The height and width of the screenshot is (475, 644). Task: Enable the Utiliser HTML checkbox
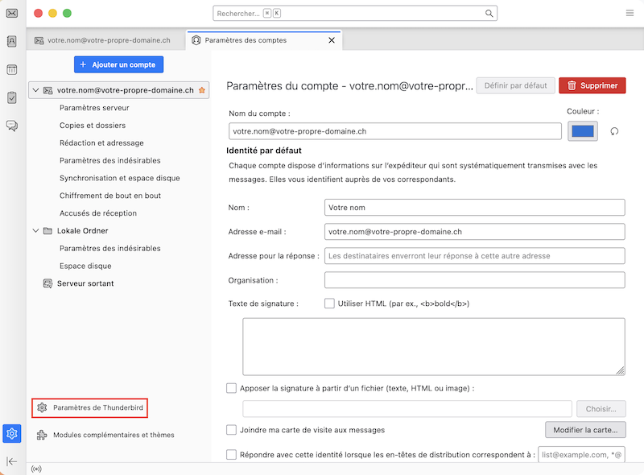click(329, 304)
